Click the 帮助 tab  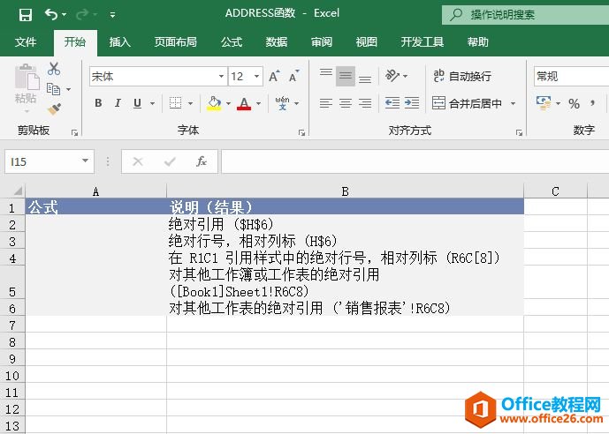477,41
